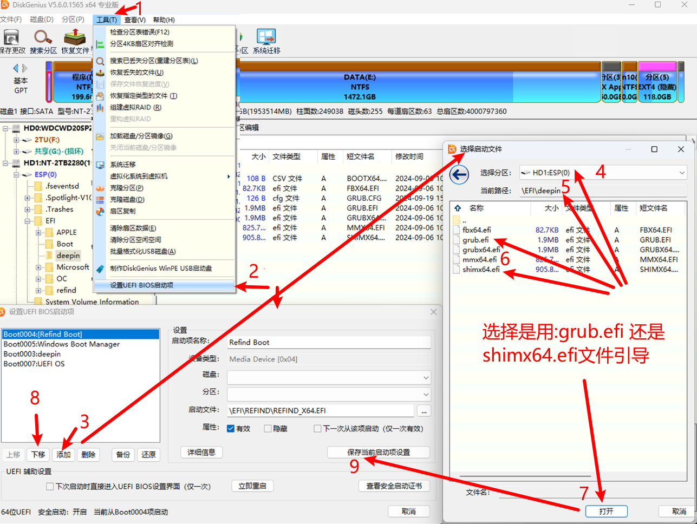Viewport: 697px width, 524px height.
Task: Click the 保存更改 toolbar icon
Action: (x=12, y=38)
